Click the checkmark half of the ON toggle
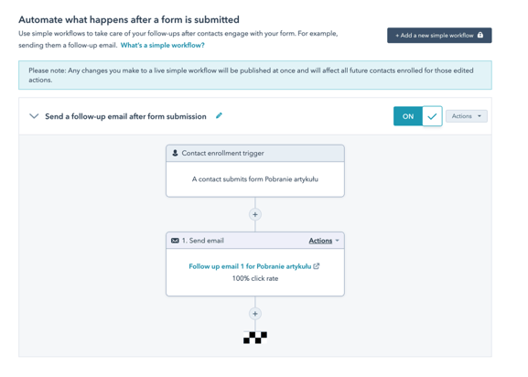528x377 pixels. tap(432, 116)
